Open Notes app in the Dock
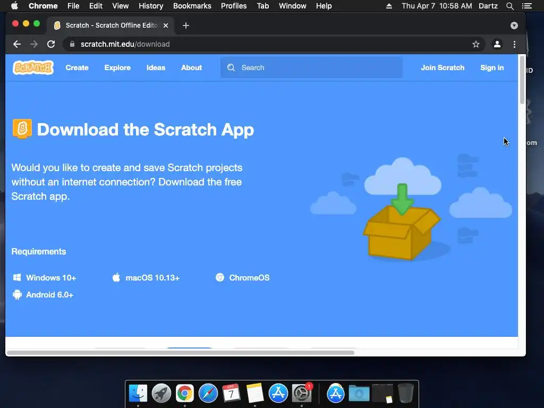 pos(255,394)
